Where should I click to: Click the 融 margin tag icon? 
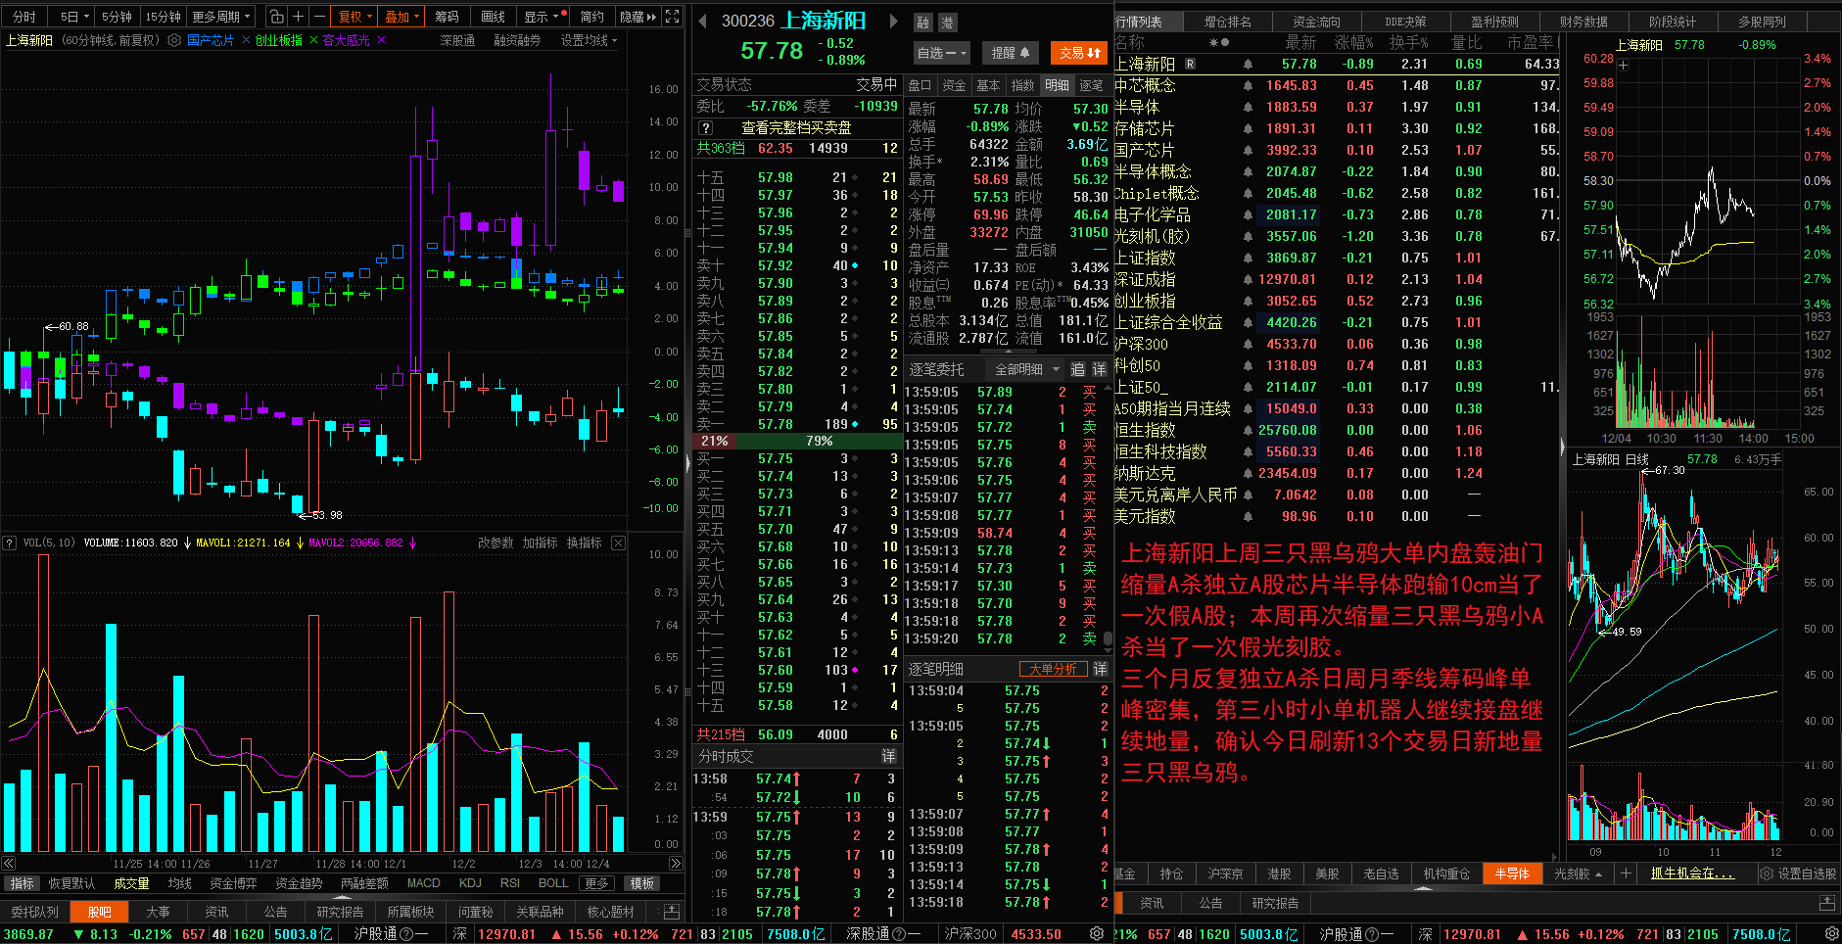click(923, 23)
